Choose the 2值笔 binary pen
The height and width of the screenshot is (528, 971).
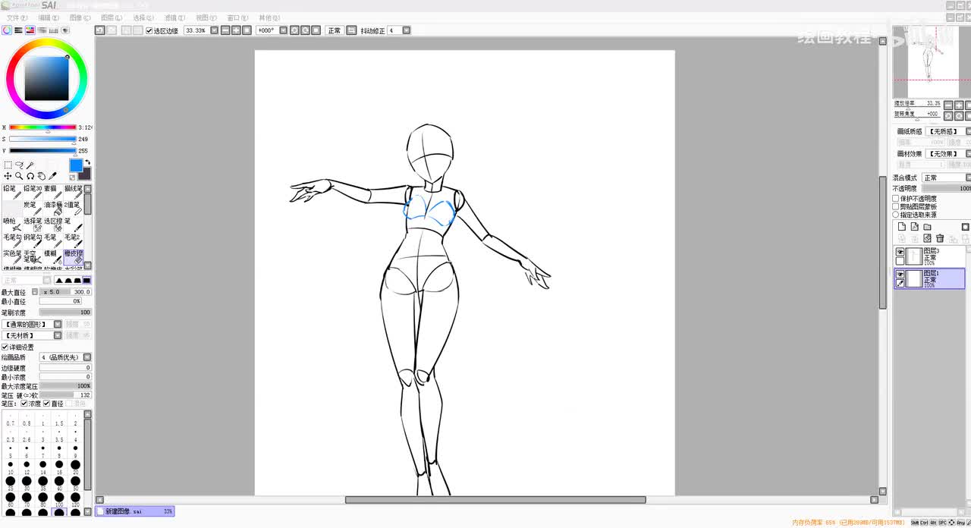(x=73, y=208)
